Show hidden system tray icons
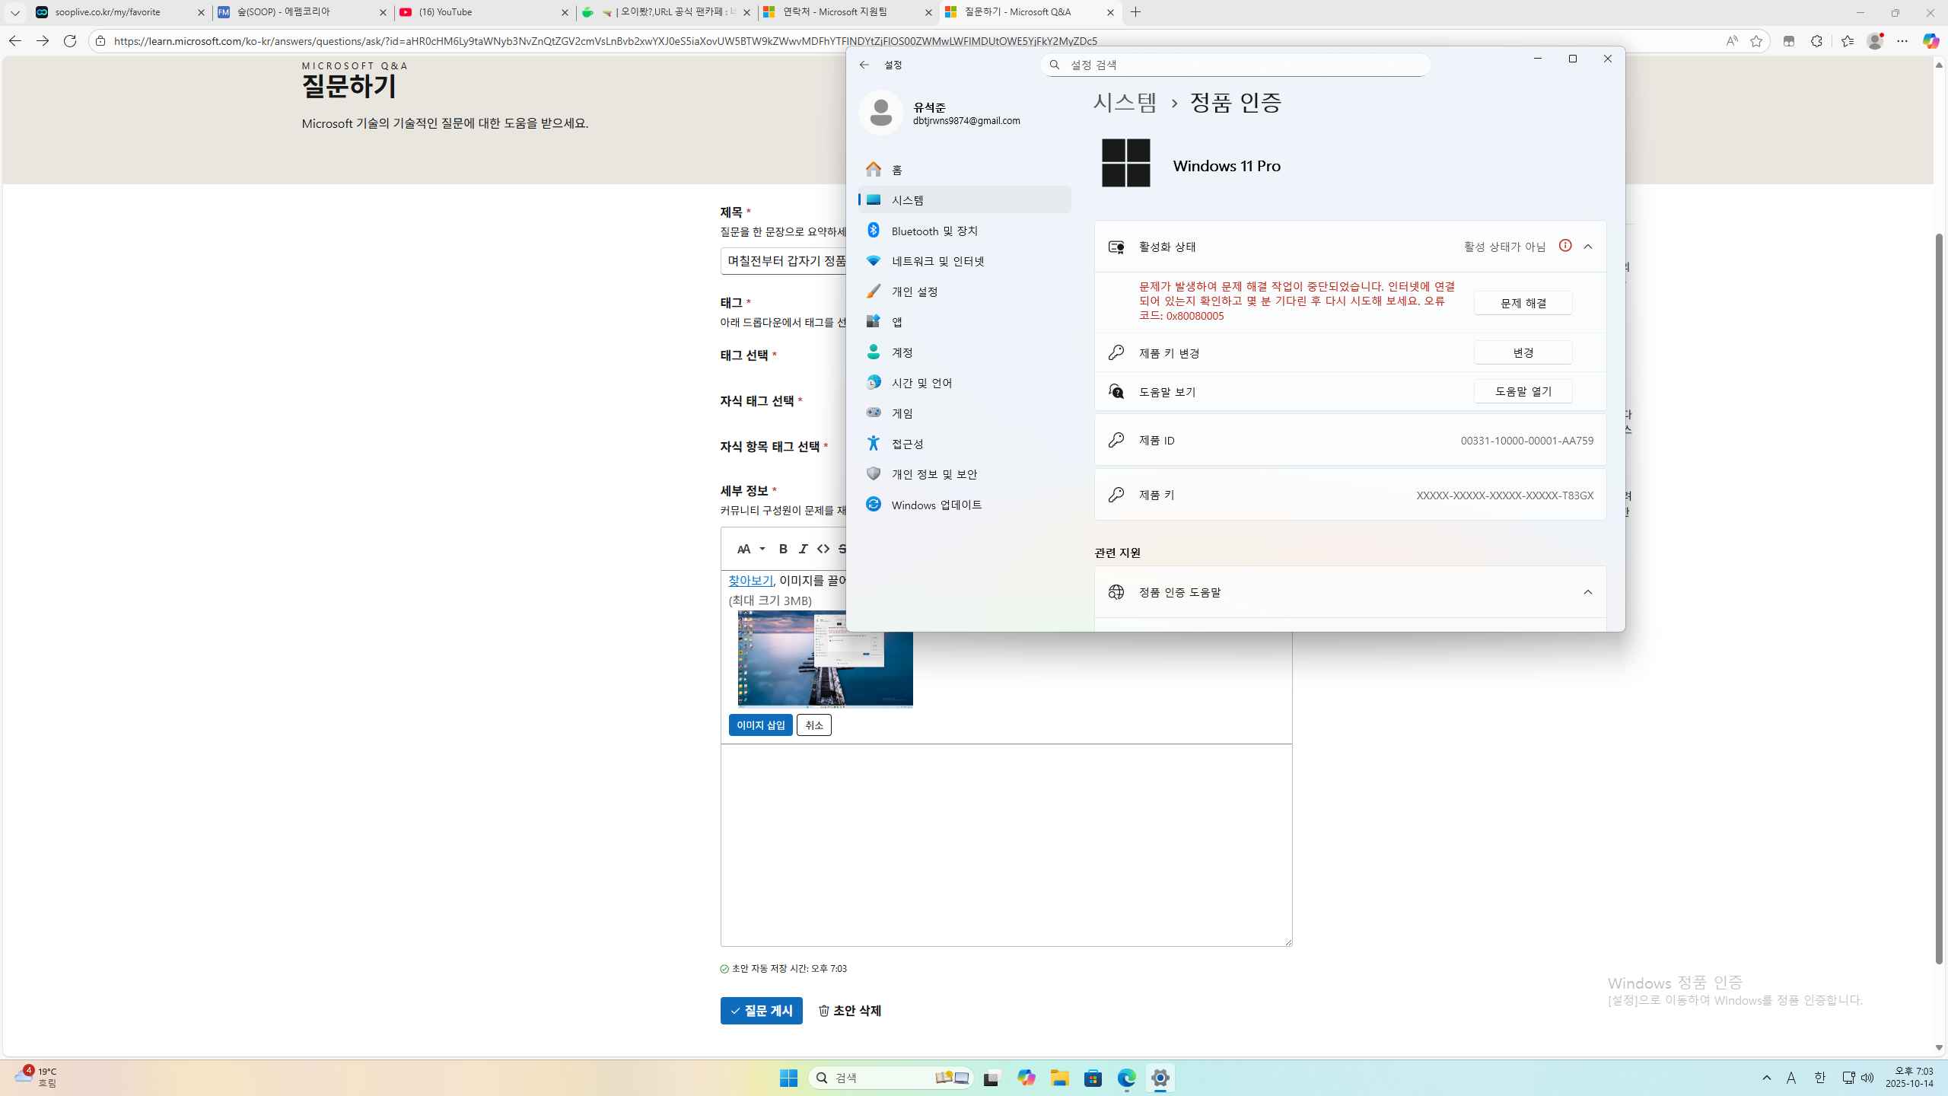The image size is (1948, 1096). (x=1767, y=1078)
